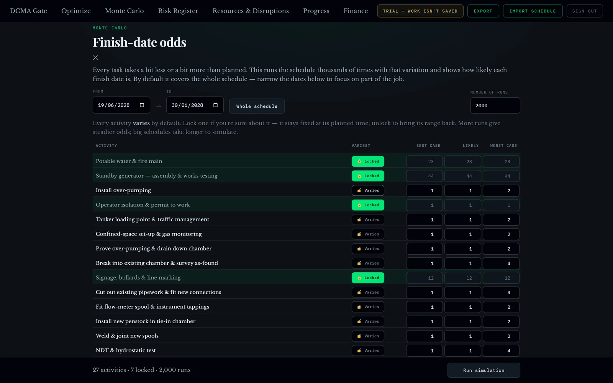The width and height of the screenshot is (613, 383).
Task: Click 'NDT & hydrostatic test' row name
Action: (x=126, y=350)
